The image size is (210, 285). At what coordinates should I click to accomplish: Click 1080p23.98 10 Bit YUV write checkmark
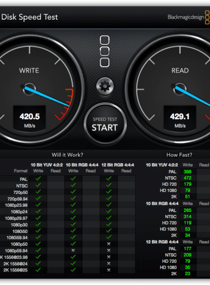[x=38, y=205]
